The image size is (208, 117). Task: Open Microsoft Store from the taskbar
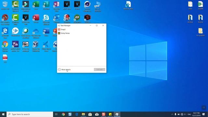pyautogui.click(x=90, y=114)
